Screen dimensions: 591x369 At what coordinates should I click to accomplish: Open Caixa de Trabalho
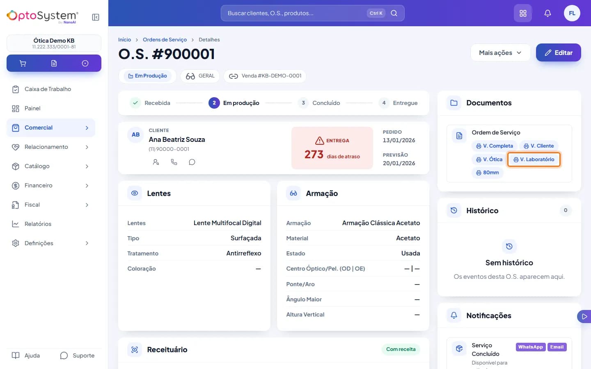pos(51,89)
